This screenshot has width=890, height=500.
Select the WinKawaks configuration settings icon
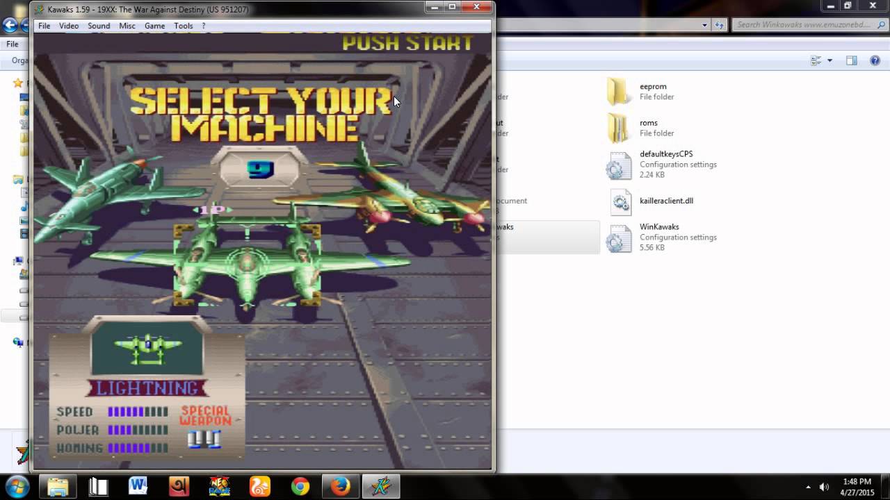coord(618,237)
